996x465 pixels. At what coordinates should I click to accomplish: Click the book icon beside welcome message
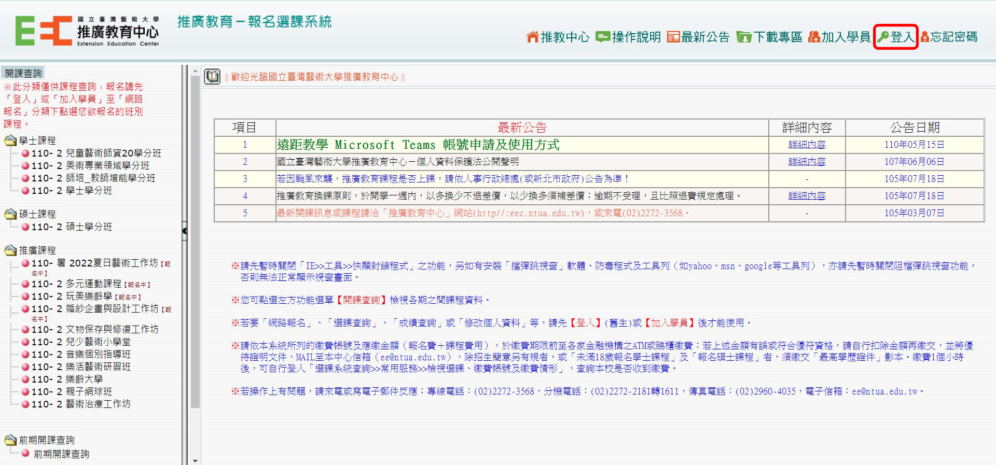(x=212, y=77)
